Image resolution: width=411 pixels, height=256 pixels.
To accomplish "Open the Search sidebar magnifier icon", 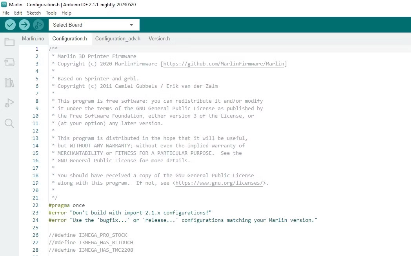I will pyautogui.click(x=9, y=123).
